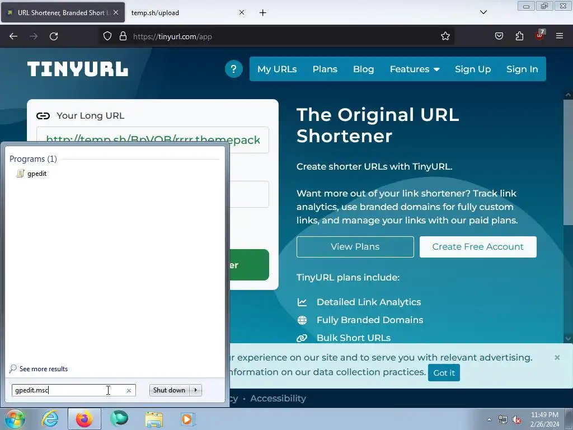The image size is (573, 430).
Task: Click the TinyURL logo
Action: click(x=78, y=69)
